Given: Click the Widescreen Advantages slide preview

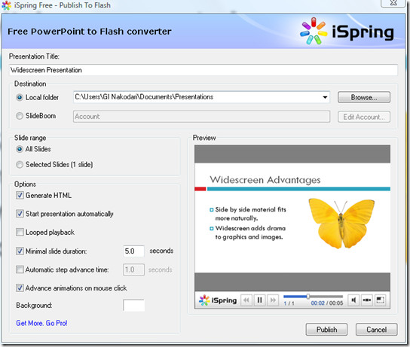Looking at the screenshot, I should 292,218.
